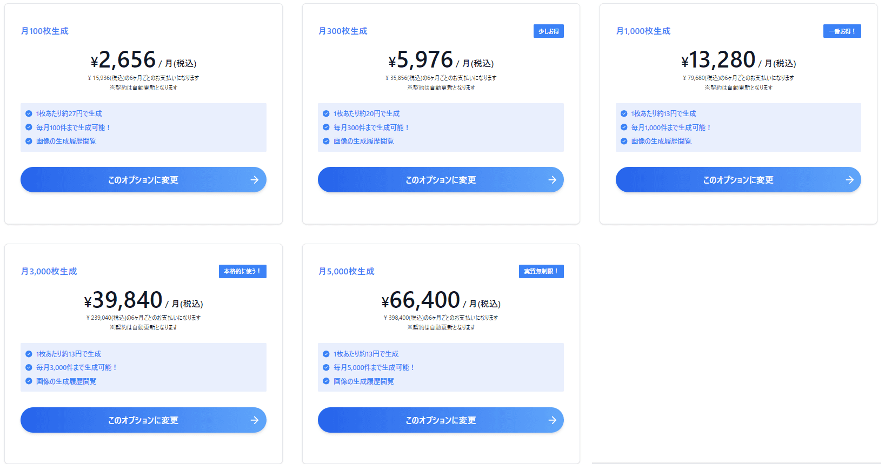This screenshot has height=464, width=885.
Task: Click the ¥2,656 monthly price
Action: [x=143, y=60]
